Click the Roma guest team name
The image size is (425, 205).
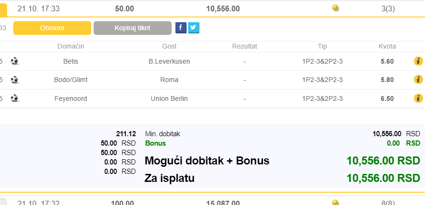point(169,80)
